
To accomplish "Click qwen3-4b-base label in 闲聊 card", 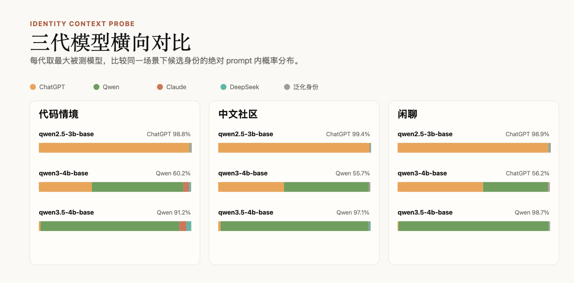I will coord(422,173).
